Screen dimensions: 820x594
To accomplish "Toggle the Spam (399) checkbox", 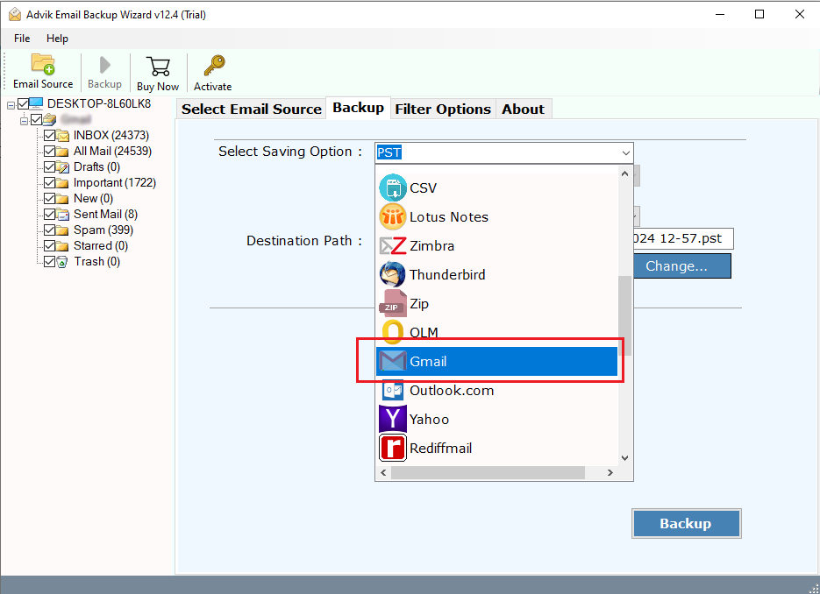I will [50, 230].
